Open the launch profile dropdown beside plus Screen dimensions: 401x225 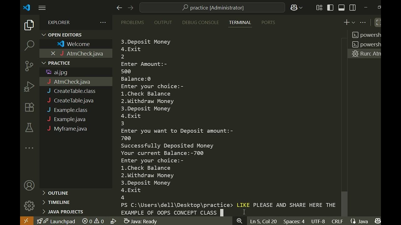(x=353, y=22)
